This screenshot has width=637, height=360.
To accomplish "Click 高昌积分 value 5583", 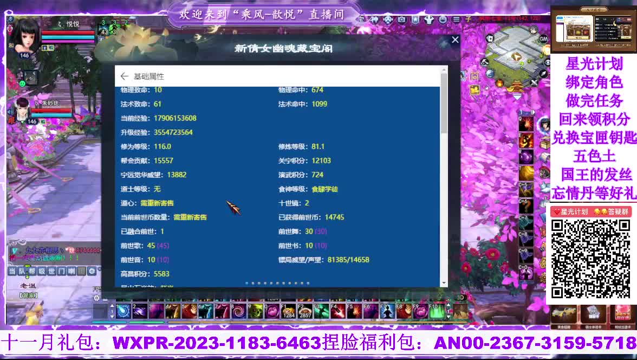I will click(161, 274).
